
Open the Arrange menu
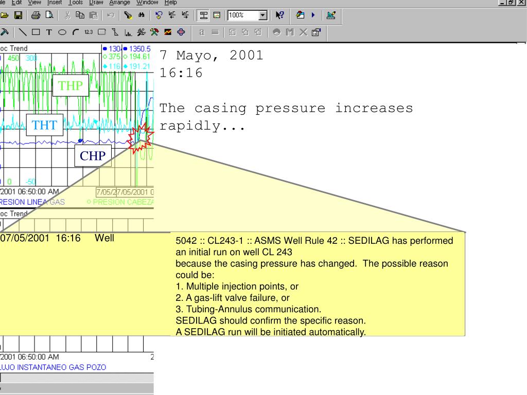point(119,3)
